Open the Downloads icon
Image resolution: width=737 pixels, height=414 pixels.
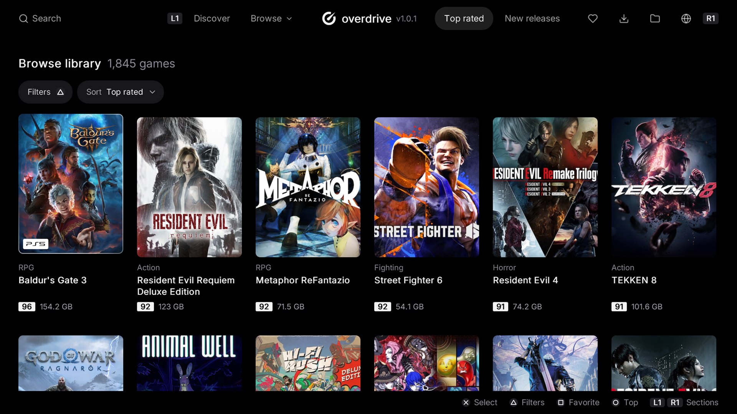click(x=624, y=18)
